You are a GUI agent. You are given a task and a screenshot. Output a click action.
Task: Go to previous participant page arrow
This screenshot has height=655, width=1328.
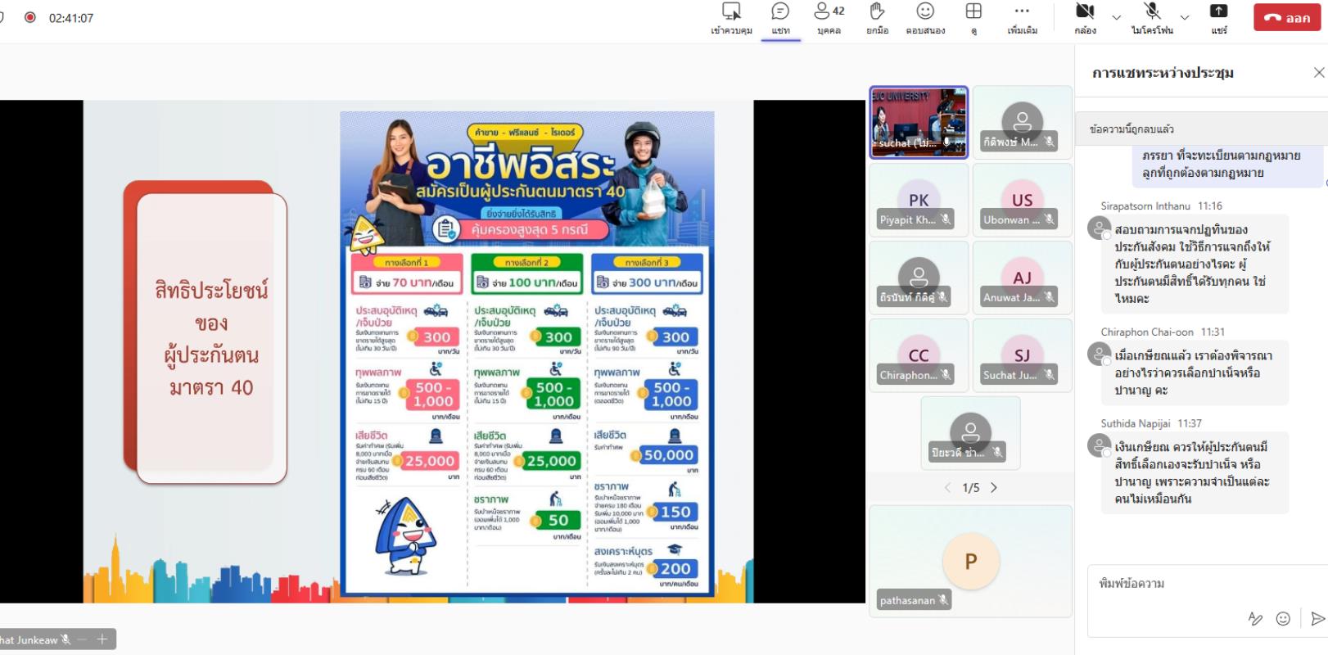pos(947,488)
